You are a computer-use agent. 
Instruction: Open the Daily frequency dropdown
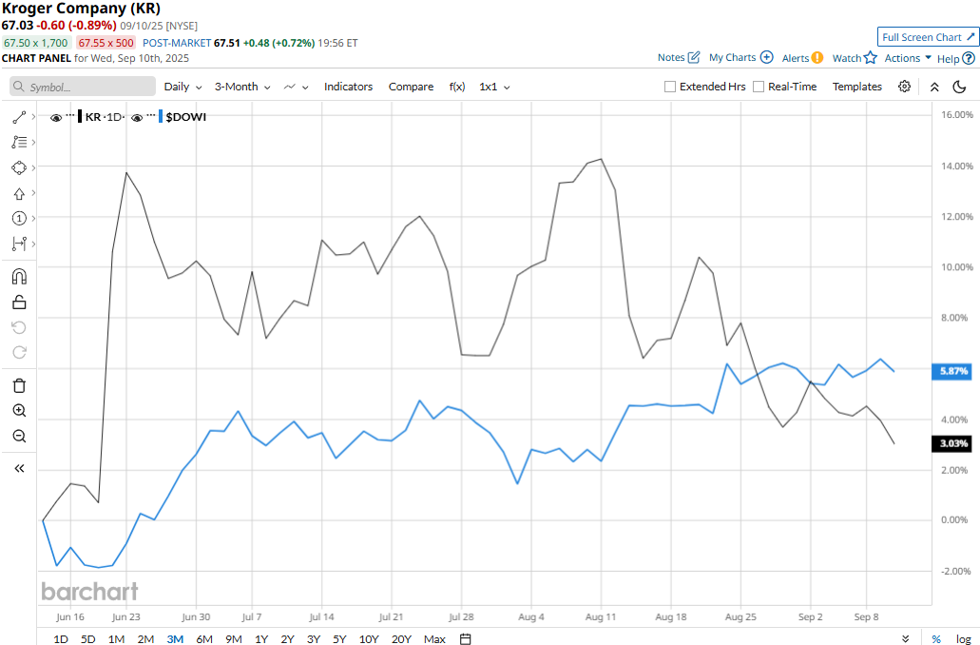(183, 87)
